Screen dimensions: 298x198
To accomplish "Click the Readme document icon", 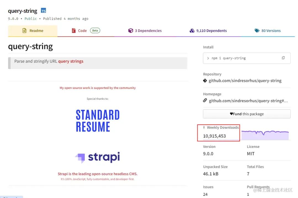I will point(25,31).
